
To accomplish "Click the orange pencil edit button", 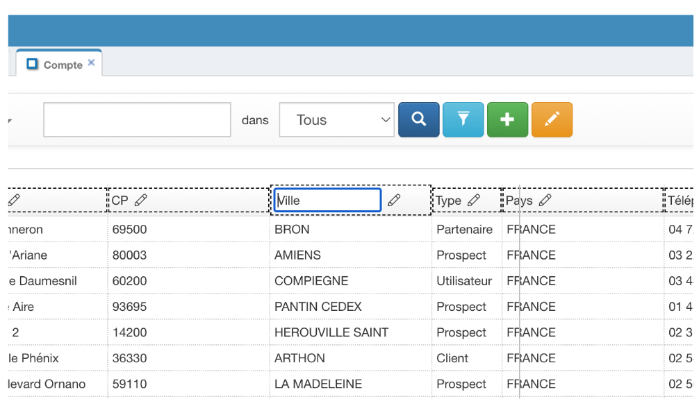I will coord(552,119).
